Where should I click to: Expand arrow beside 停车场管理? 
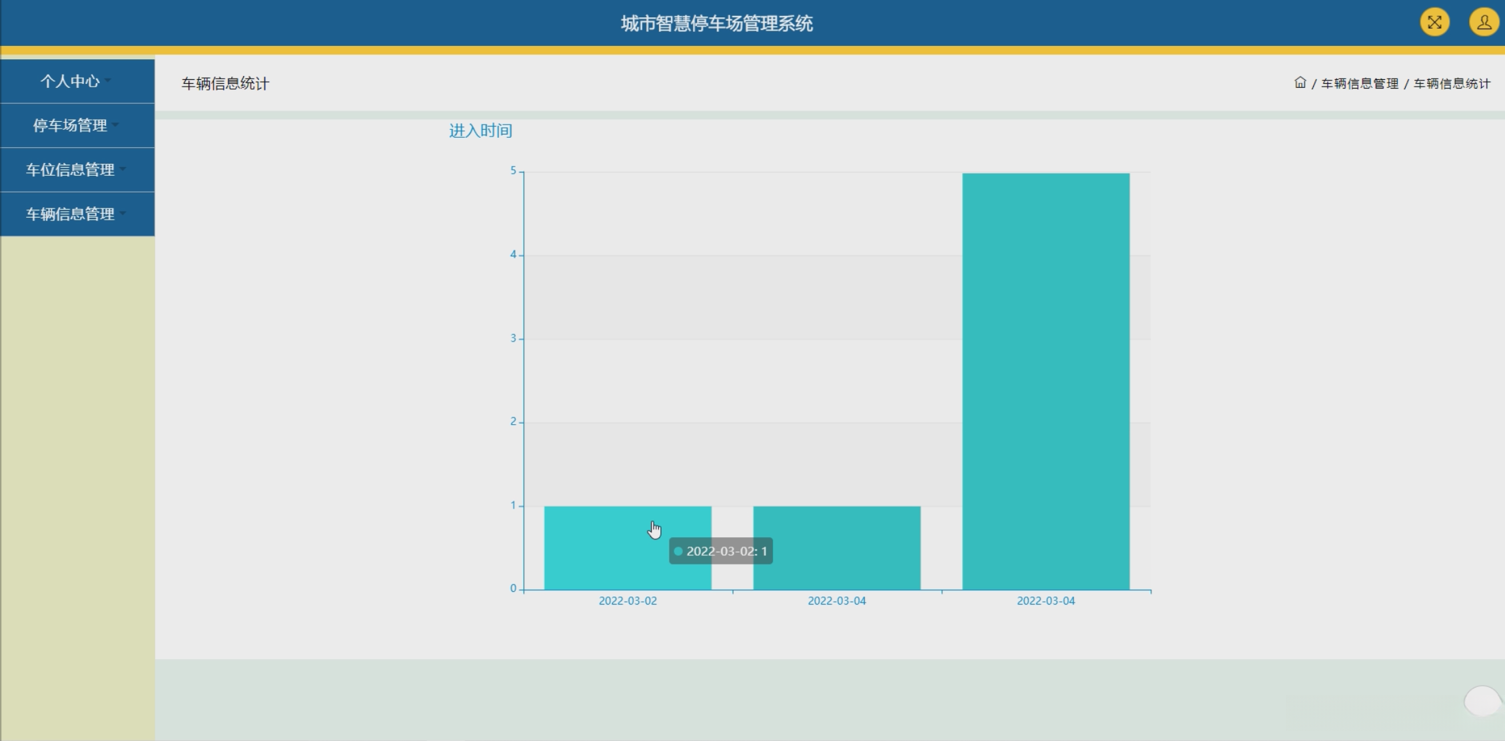click(x=115, y=125)
